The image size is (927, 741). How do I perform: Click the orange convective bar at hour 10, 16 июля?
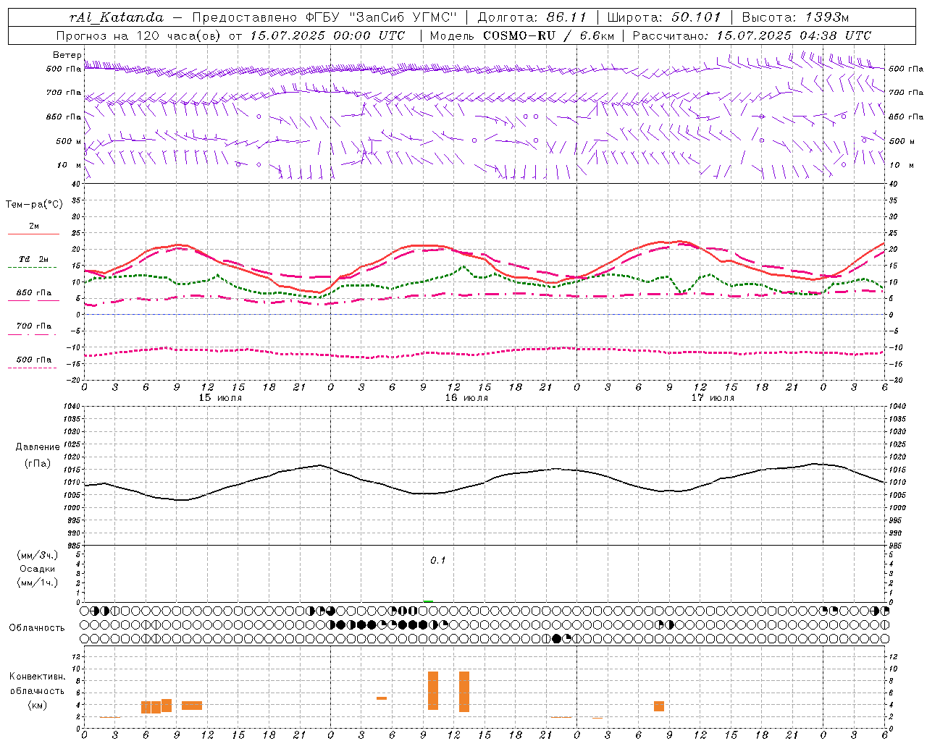pos(433,690)
